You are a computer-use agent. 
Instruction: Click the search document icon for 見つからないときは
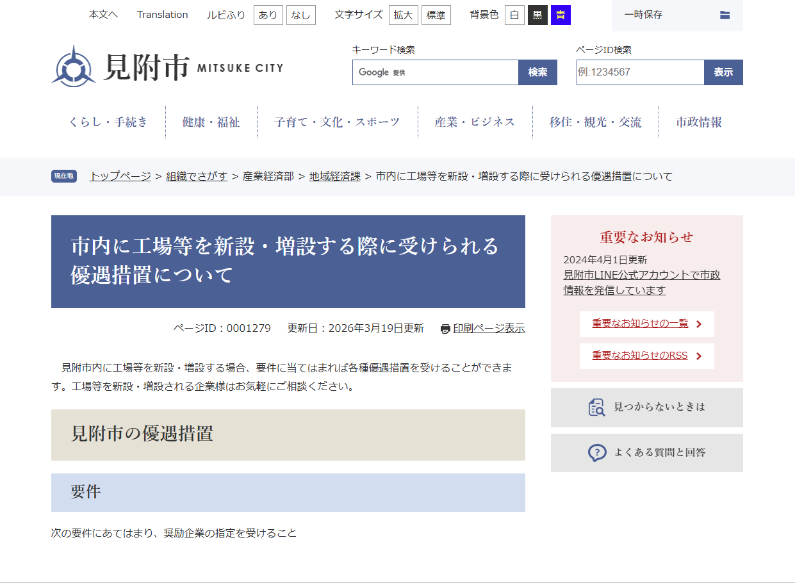point(596,407)
